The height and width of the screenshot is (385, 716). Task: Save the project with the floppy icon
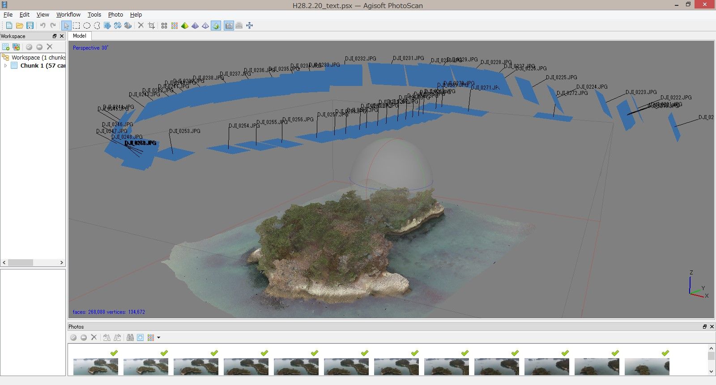[x=30, y=26]
